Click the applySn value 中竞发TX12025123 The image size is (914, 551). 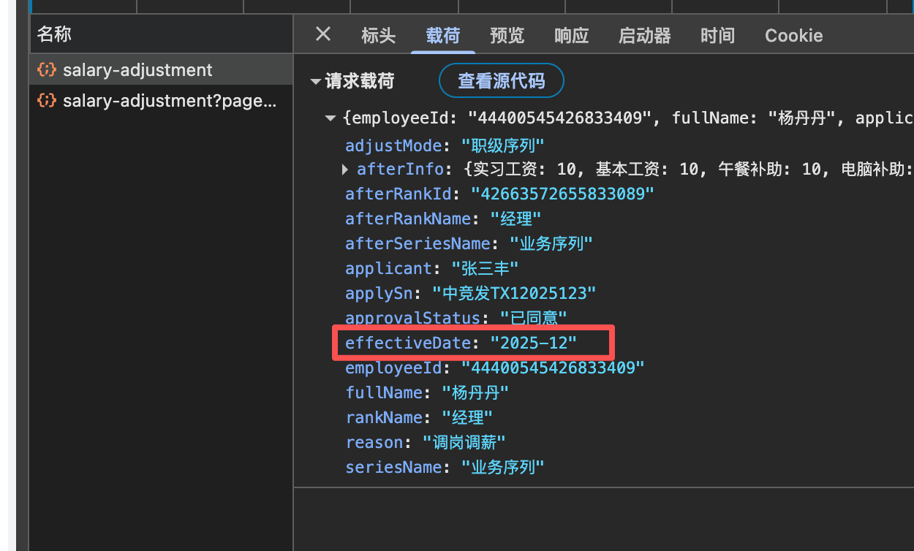513,293
